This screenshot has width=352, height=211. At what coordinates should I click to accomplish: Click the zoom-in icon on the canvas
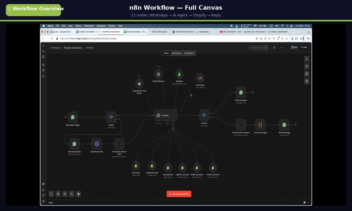(58, 194)
